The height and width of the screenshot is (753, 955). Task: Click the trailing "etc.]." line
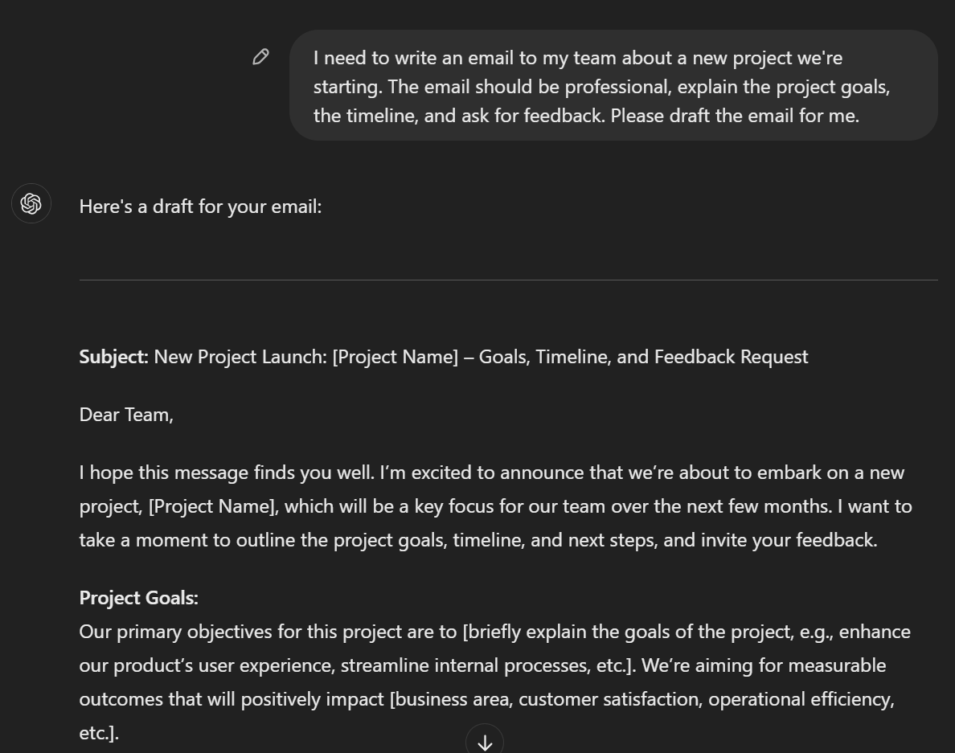pyautogui.click(x=99, y=733)
